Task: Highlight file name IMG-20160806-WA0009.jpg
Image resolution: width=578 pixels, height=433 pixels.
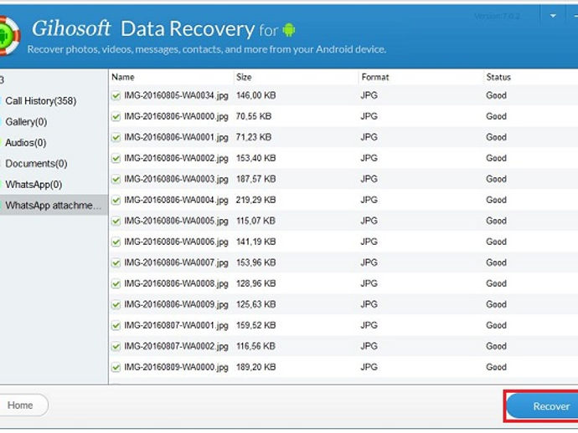Action: pos(176,304)
